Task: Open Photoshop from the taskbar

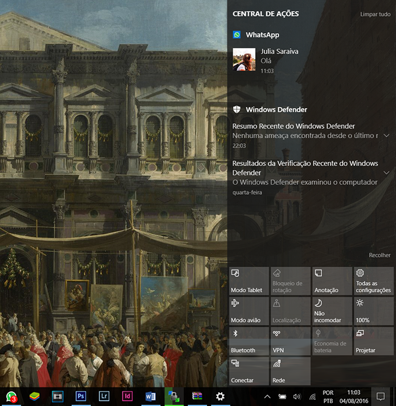Action: click(x=81, y=396)
